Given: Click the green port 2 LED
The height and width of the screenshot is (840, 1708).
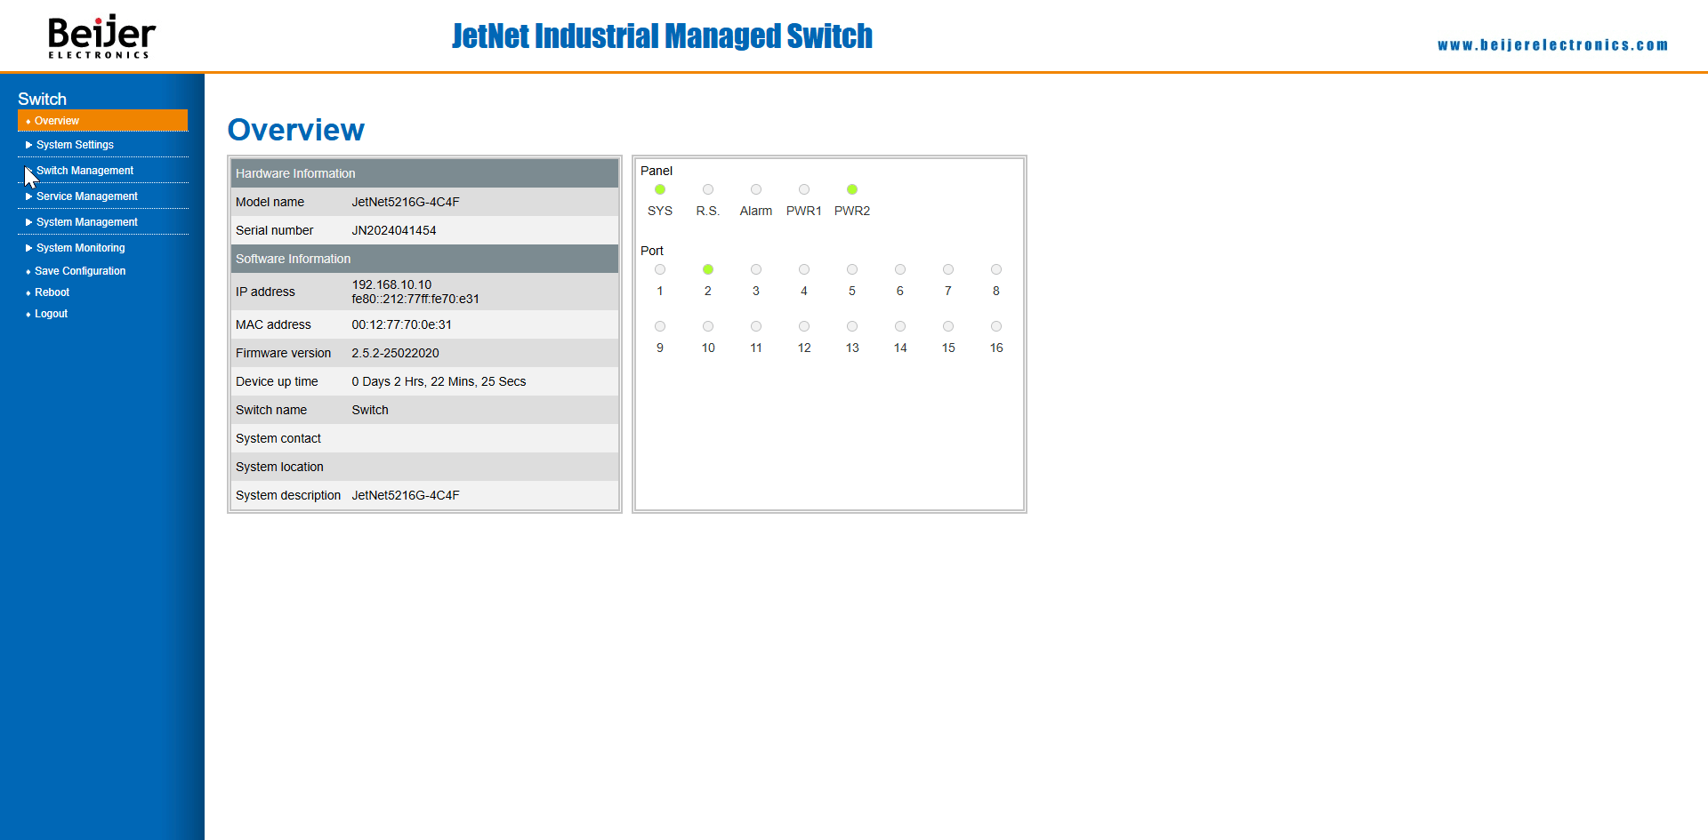Looking at the screenshot, I should tap(708, 269).
